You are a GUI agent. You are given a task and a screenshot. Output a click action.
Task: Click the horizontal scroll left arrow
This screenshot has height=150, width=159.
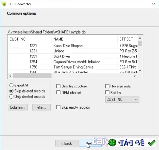[10, 76]
